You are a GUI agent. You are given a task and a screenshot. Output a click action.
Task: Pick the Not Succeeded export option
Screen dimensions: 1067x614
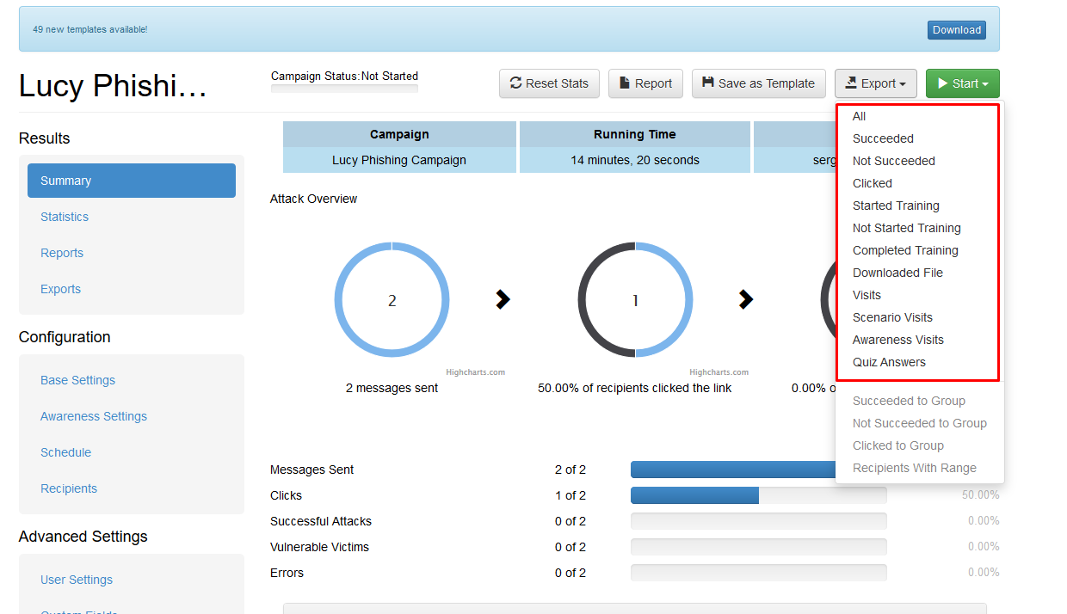tap(893, 161)
